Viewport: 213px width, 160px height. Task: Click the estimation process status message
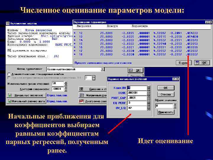pyautogui.click(x=103, y=63)
